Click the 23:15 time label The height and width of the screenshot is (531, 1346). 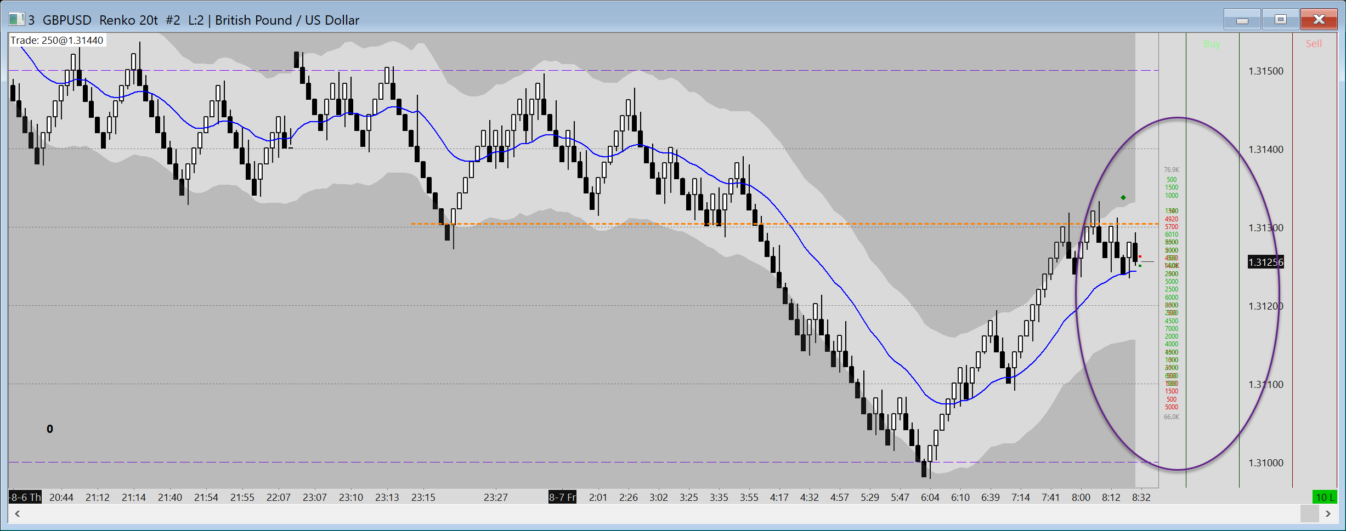tap(423, 497)
